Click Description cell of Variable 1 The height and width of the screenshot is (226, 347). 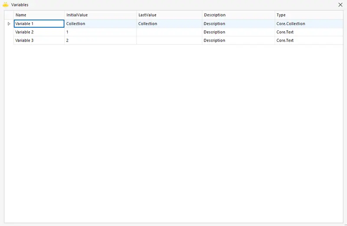tap(238, 24)
